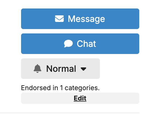Click the speech bubble icon on Chat

pos(68,44)
